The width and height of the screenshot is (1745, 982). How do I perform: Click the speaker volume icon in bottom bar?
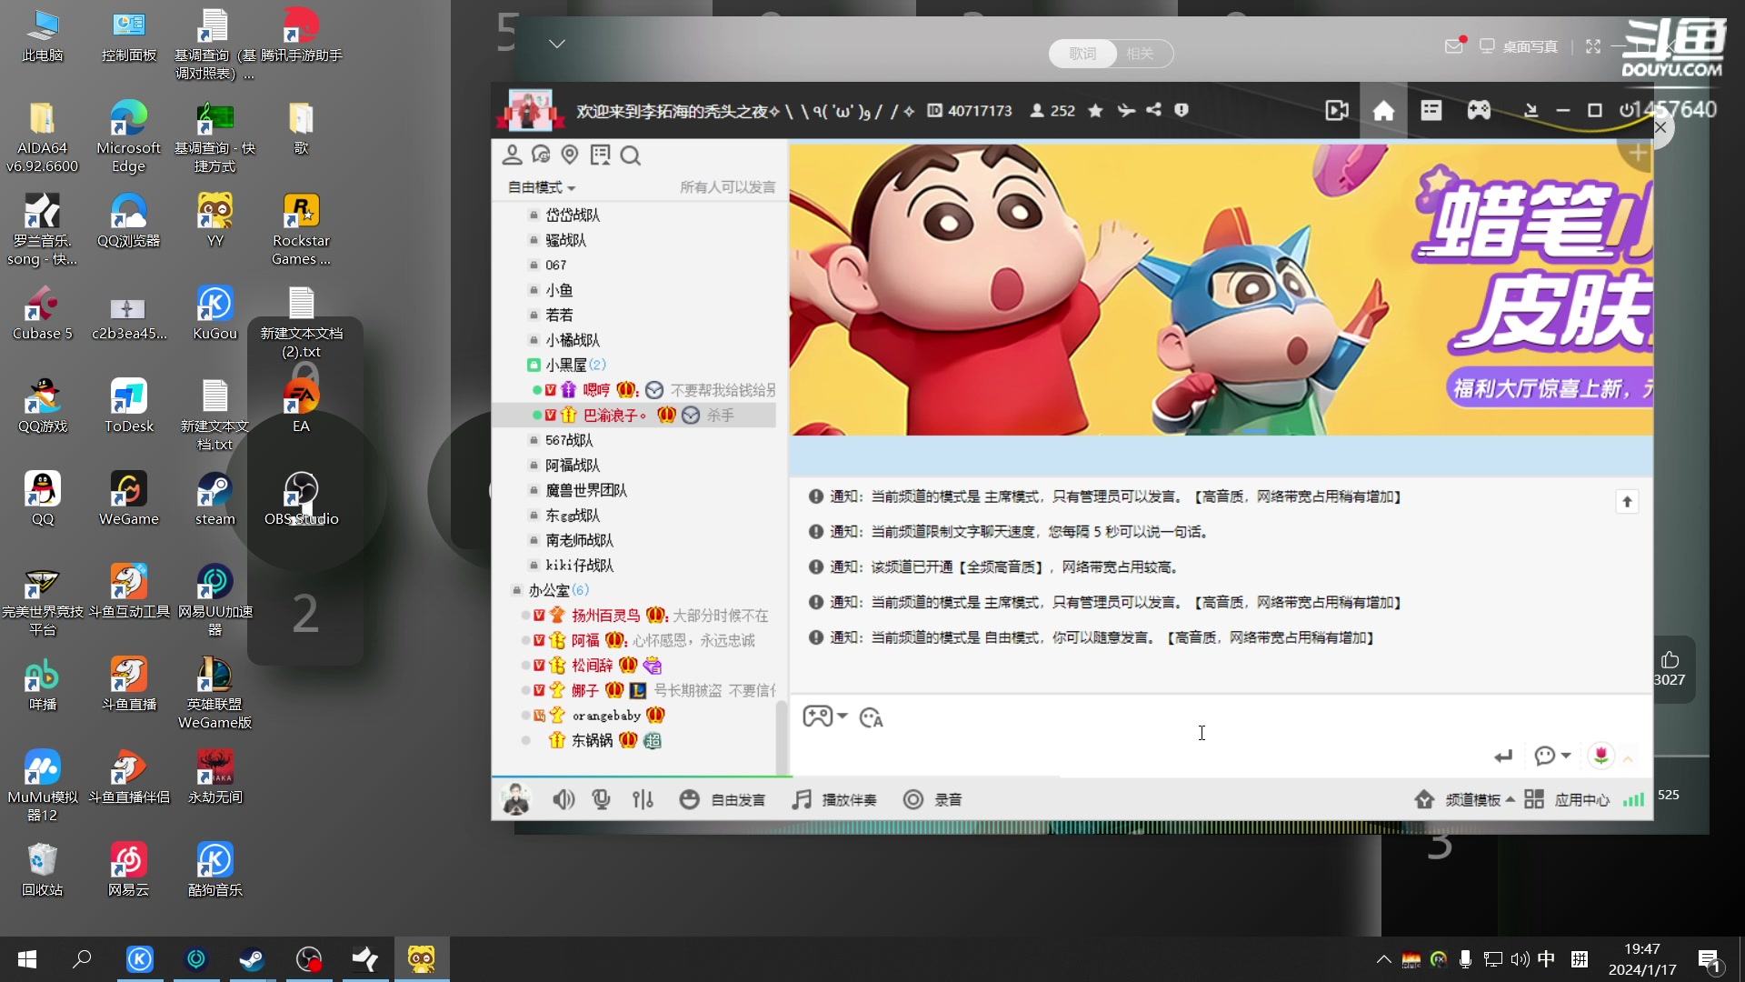[563, 799]
